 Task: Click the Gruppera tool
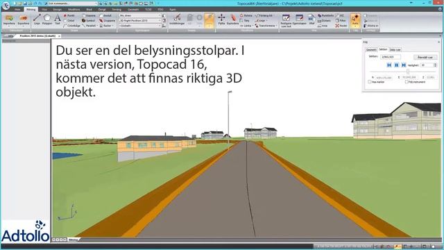(x=108, y=21)
